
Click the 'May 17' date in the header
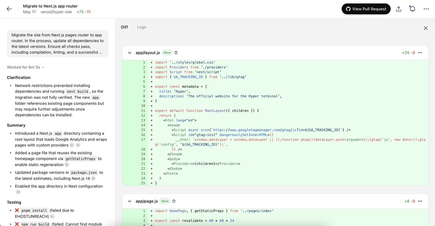tap(29, 12)
